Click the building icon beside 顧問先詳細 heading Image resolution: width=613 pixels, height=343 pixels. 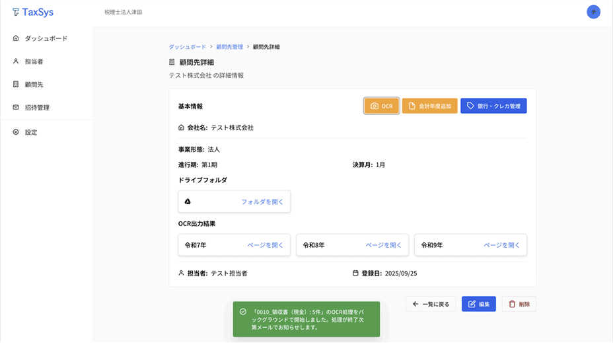pos(172,62)
